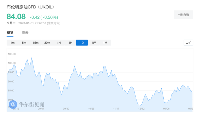Choose the 30m interval
The image size is (205, 119).
(x=47, y=43)
